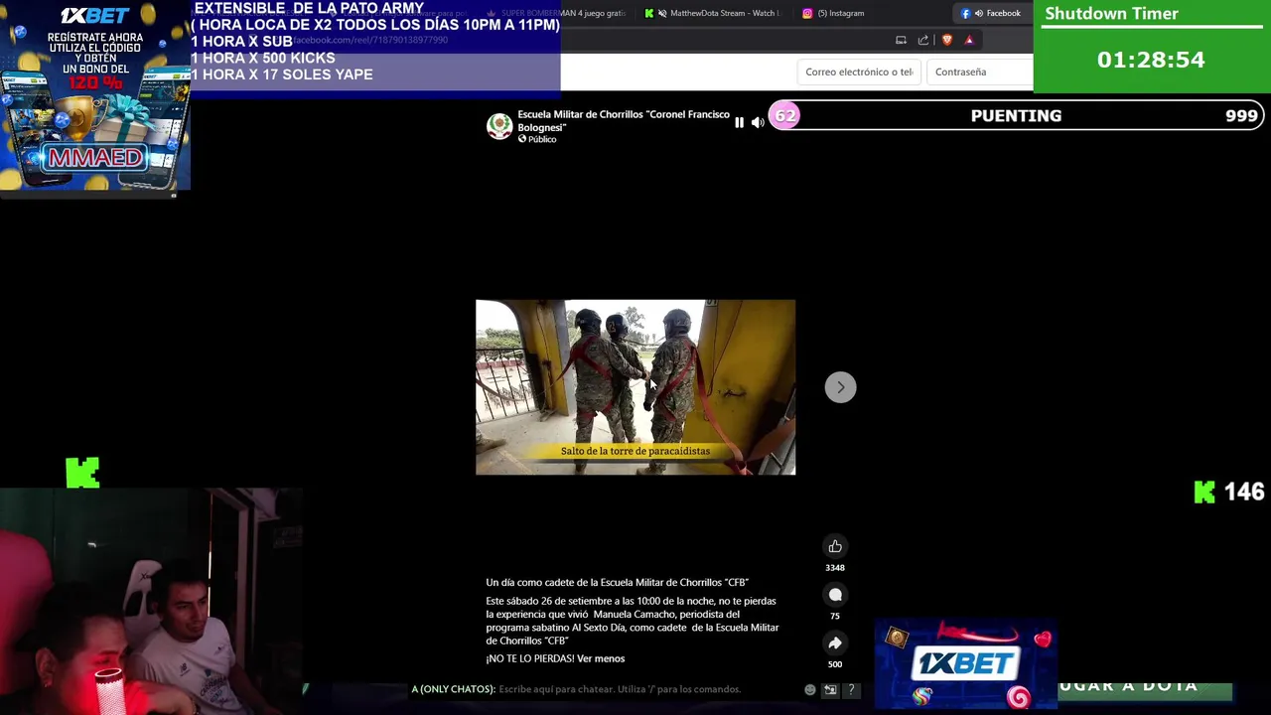Click the 'Salto de la torre de paracaidistas' caption
This screenshot has height=715, width=1271.
(x=635, y=451)
